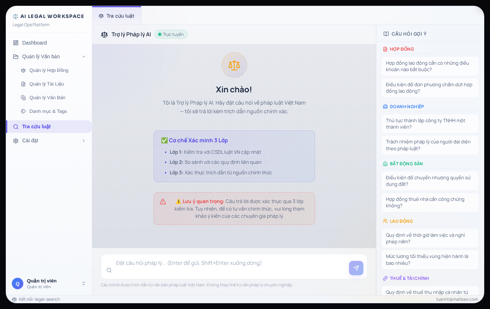
Task: Focus the legal question input field
Action: click(x=230, y=267)
